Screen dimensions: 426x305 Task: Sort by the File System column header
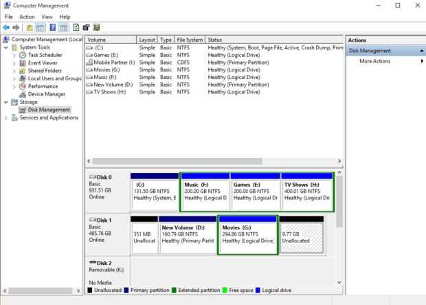pyautogui.click(x=190, y=40)
